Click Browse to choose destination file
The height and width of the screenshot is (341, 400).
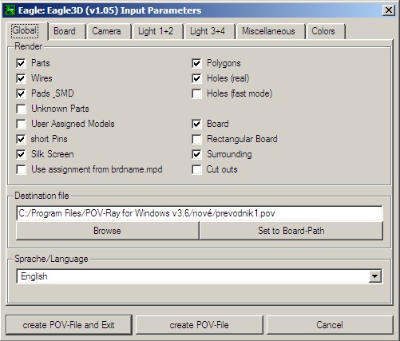pyautogui.click(x=108, y=231)
